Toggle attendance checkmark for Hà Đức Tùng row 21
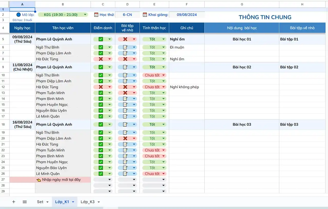Image resolution: width=328 pixels, height=209 pixels. pos(101,144)
